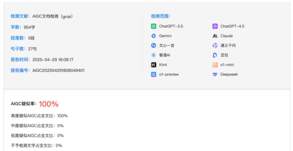Select the 文心一言 label text
Viewport: 293px width, 151px height.
(167, 45)
